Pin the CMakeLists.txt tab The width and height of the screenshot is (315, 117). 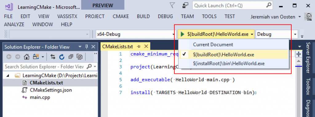(139, 47)
